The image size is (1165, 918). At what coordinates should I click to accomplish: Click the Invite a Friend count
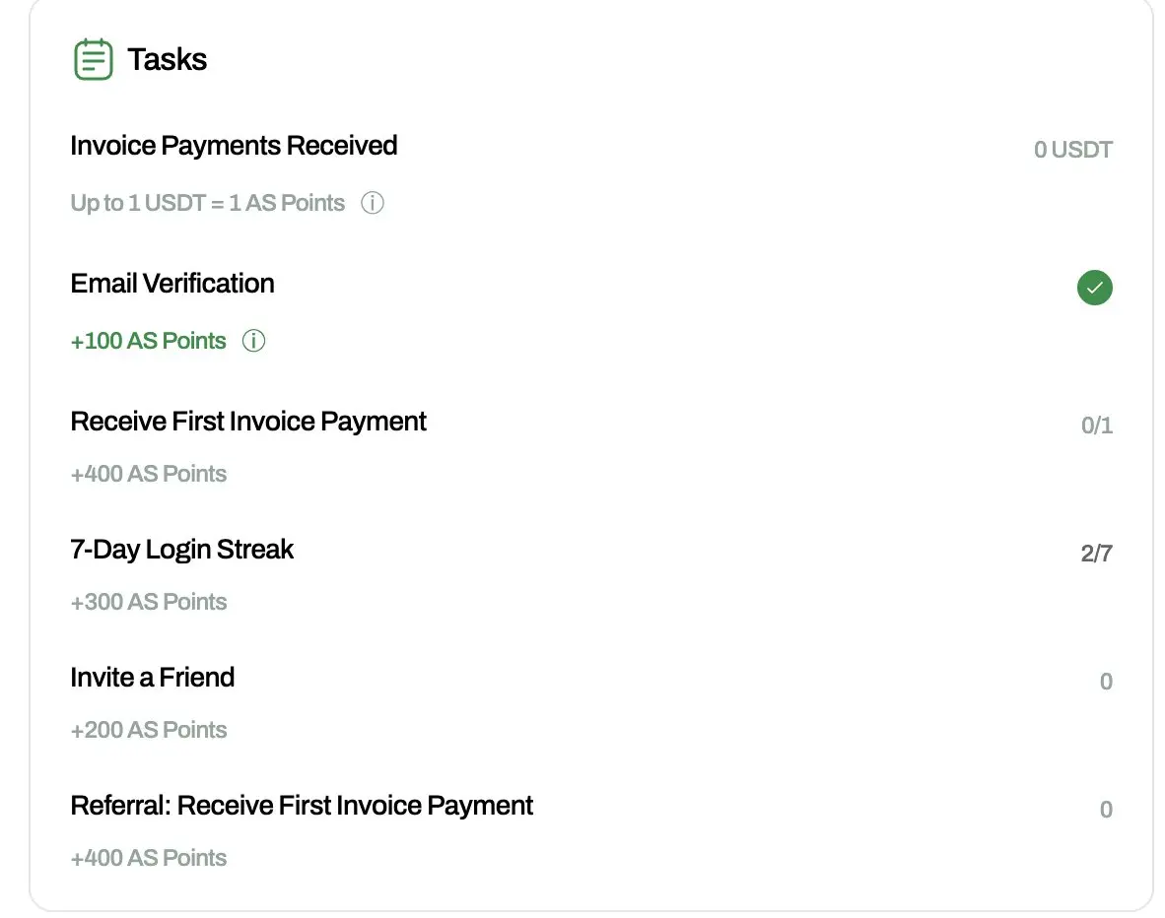point(1105,682)
